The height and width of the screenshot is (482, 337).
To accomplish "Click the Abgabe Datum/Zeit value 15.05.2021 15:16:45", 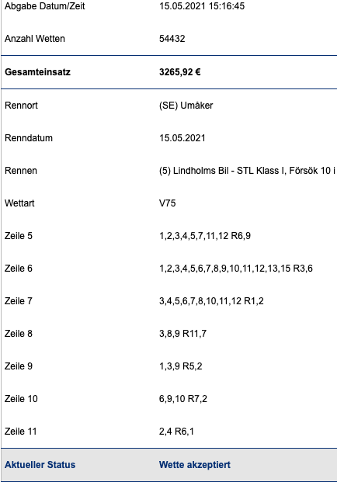I will [202, 6].
